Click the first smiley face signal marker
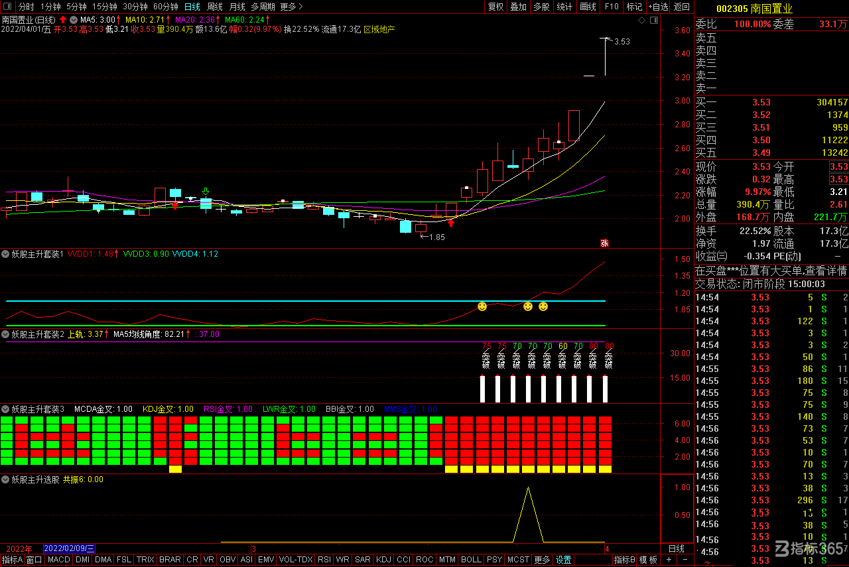Viewport: 849px width, 567px height. [x=482, y=306]
